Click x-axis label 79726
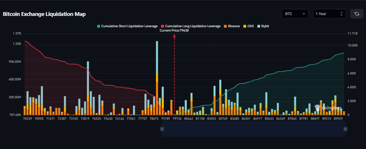The height and width of the screenshot is (149, 366). point(177,119)
